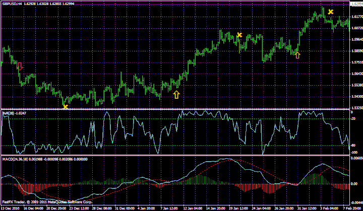Click the 1.5964 price axis label
This screenshot has height=211, width=363.
click(x=357, y=40)
